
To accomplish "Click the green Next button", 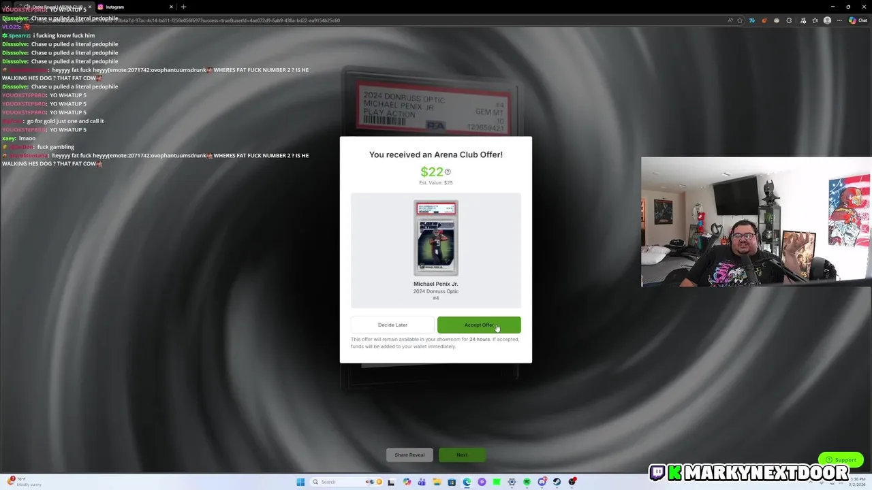I will pos(462,455).
